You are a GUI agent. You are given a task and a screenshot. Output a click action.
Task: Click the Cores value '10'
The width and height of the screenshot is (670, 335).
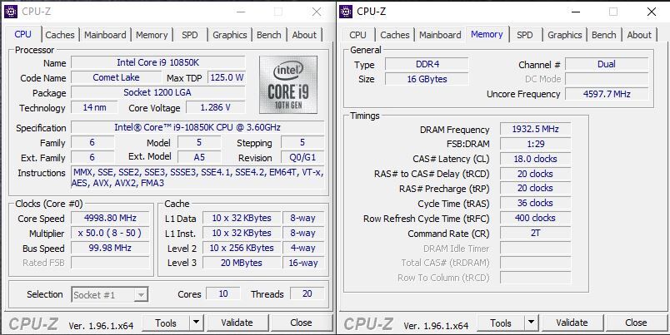223,293
